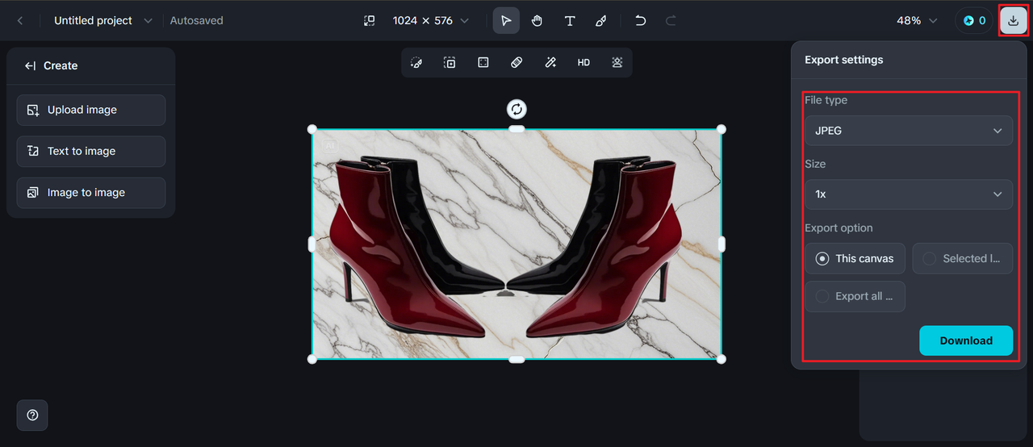Screen dimensions: 1033x447
Task: Choose the Expand image tool icon
Action: tap(450, 62)
